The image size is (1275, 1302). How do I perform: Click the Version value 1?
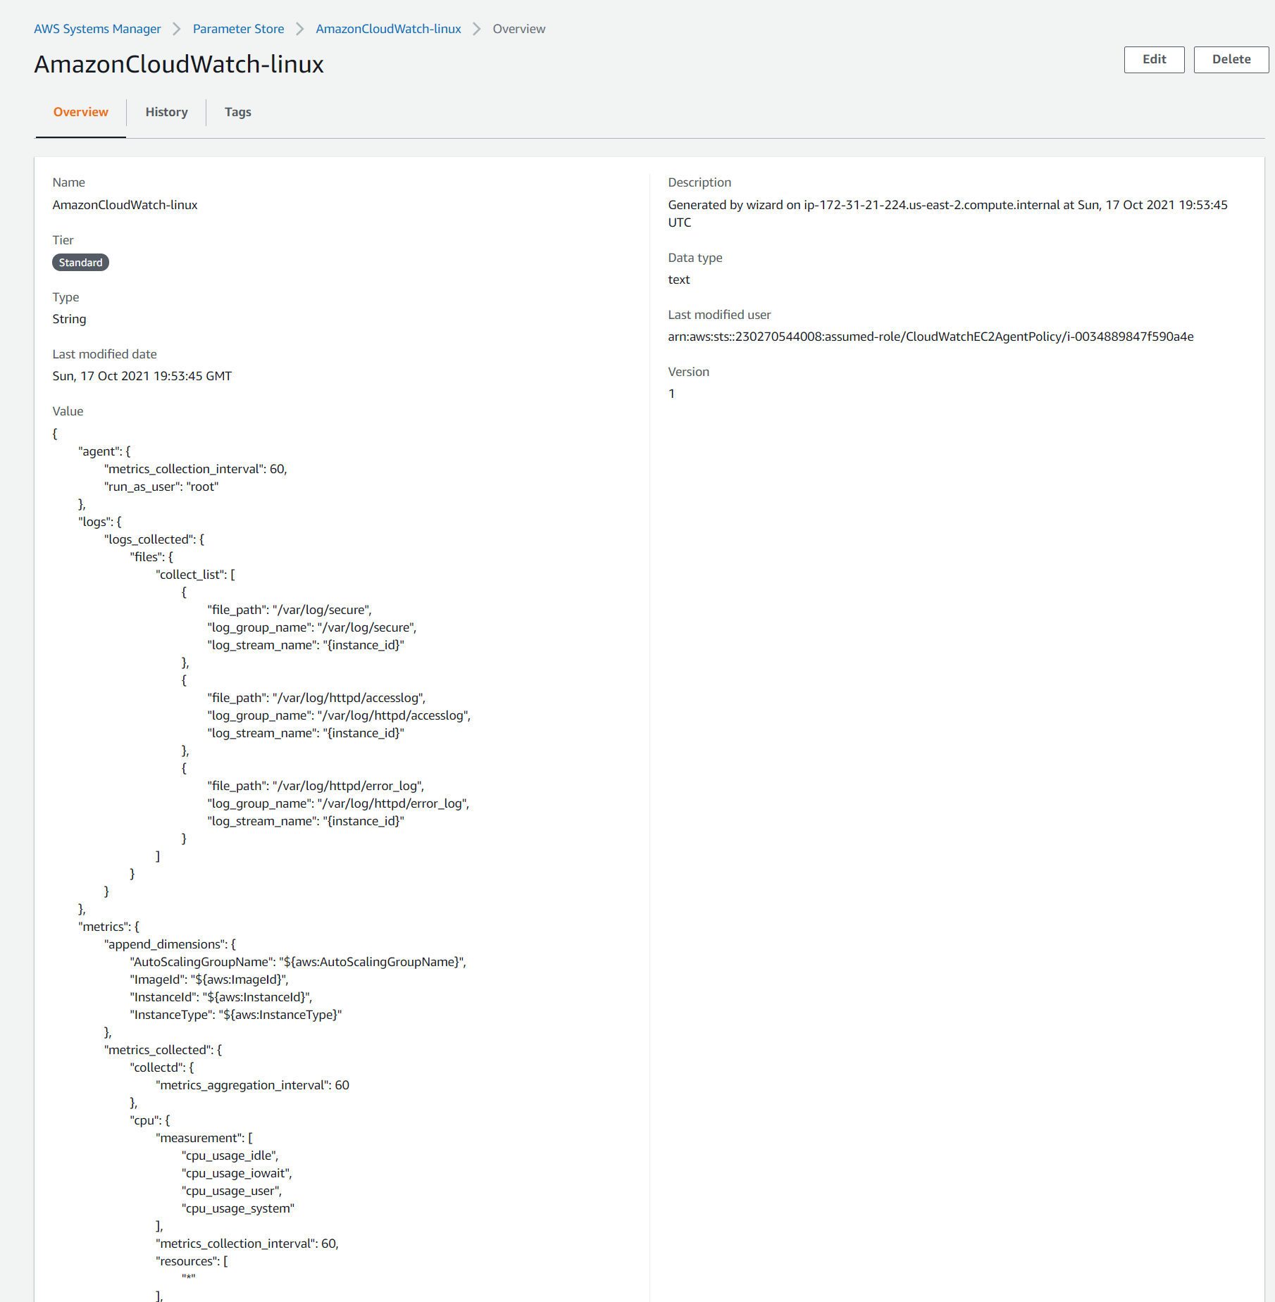[672, 394]
